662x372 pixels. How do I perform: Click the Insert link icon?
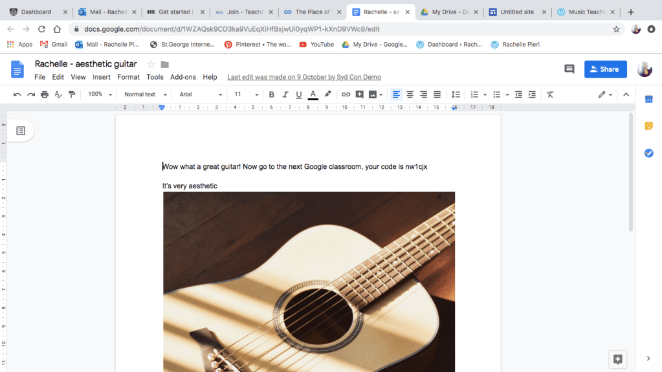point(346,94)
